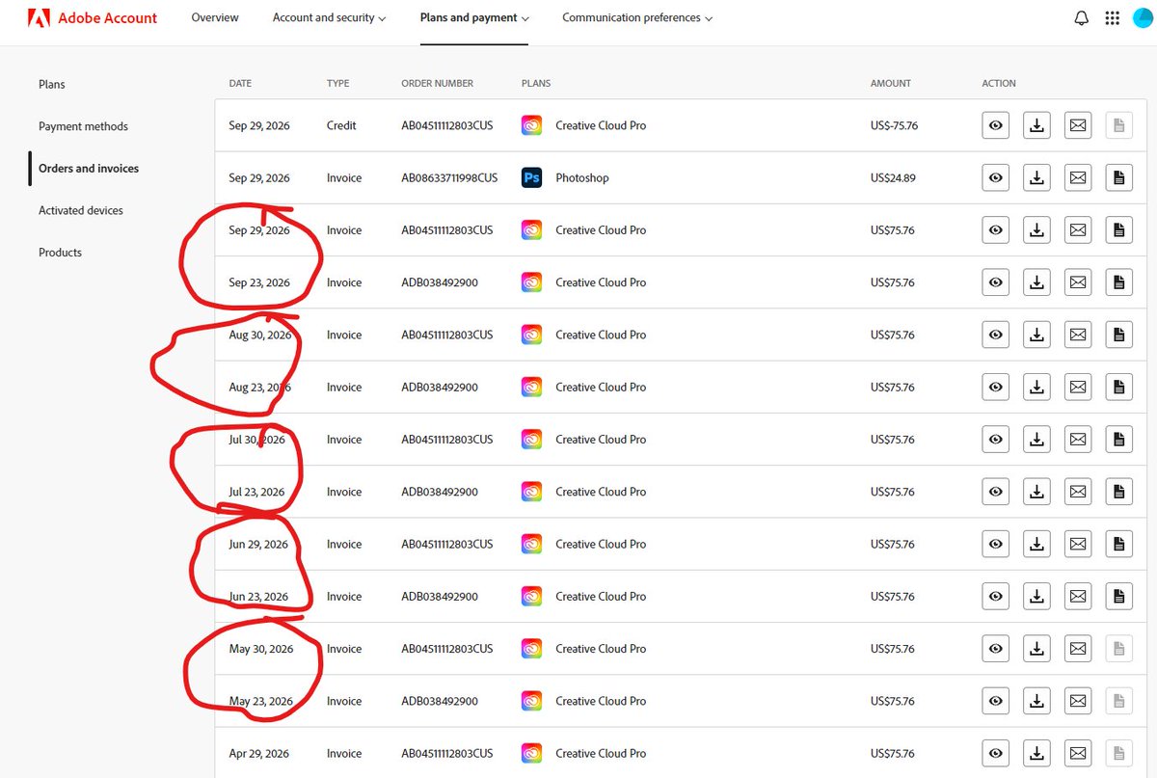
Task: Click the TYPE column header
Action: [337, 84]
